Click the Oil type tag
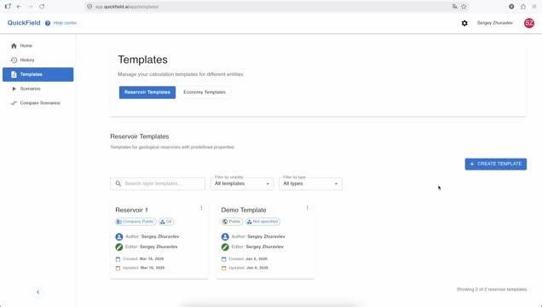 click(x=166, y=222)
